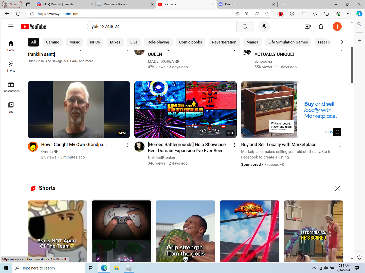Screen dimensions: 365x273
Task: Click the browser Sign in button
Action: click(12, 4)
